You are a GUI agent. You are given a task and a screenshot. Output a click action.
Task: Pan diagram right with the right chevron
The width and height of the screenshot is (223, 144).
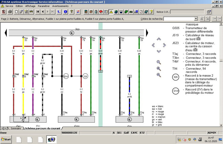coord(164,45)
